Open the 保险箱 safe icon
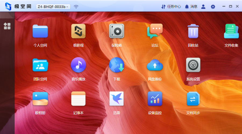This screenshot has height=134, width=242. tap(116, 31)
